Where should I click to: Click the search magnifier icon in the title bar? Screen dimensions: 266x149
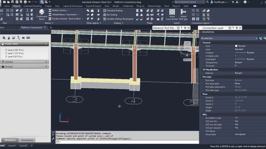coord(207,2)
